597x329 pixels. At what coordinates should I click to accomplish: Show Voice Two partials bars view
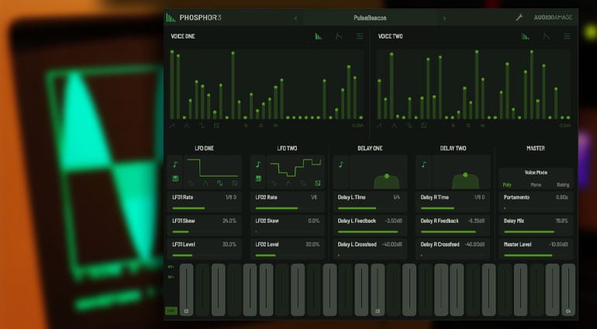coord(526,36)
